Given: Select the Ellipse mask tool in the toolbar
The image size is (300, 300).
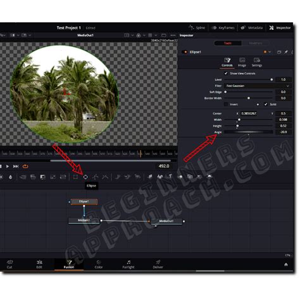Looking at the screenshot, I should tap(85, 177).
